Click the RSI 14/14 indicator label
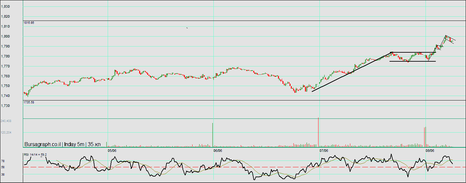Screen dimensions: 466x183 coord(35,155)
